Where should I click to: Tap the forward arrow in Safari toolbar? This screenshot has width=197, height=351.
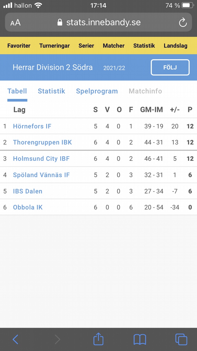57,339
